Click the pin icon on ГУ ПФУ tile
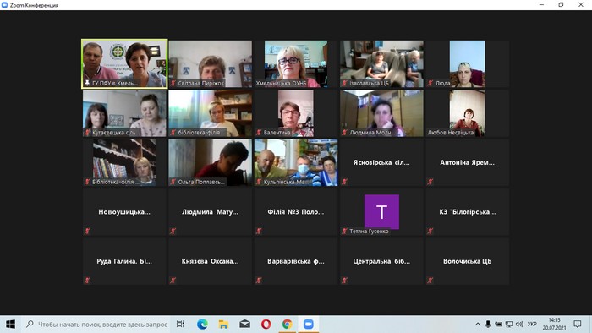Screen dimensions: 592x333 [87, 83]
